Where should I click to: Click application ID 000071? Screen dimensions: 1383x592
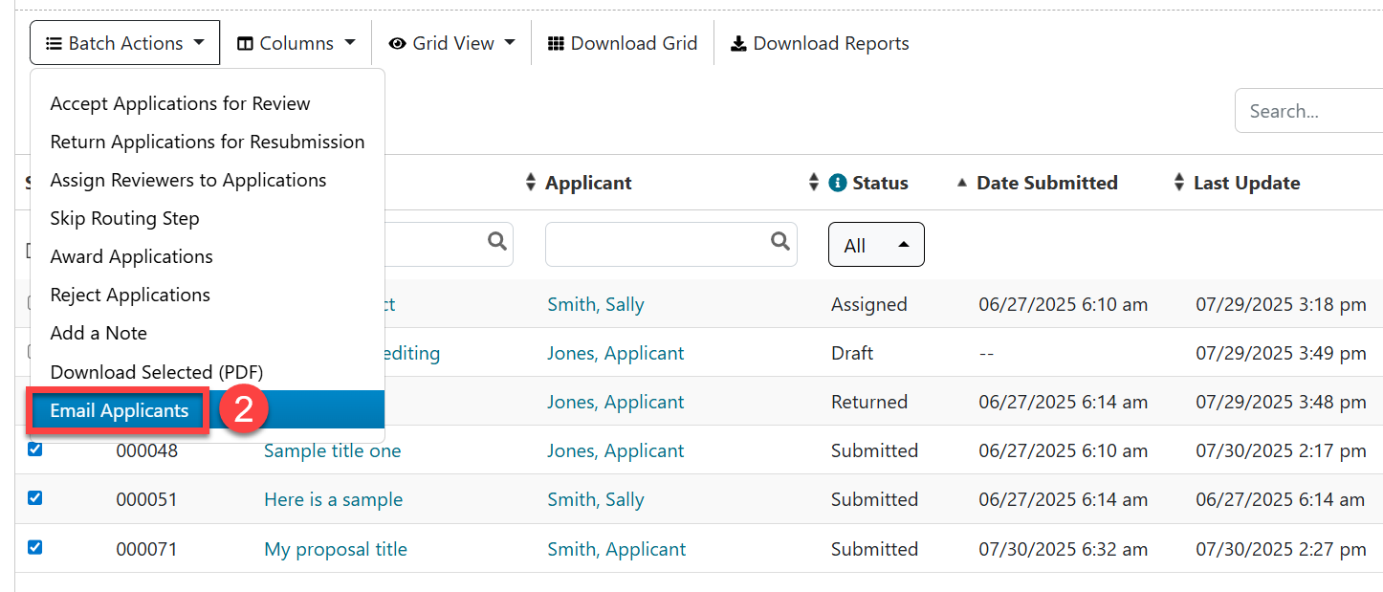pyautogui.click(x=147, y=549)
